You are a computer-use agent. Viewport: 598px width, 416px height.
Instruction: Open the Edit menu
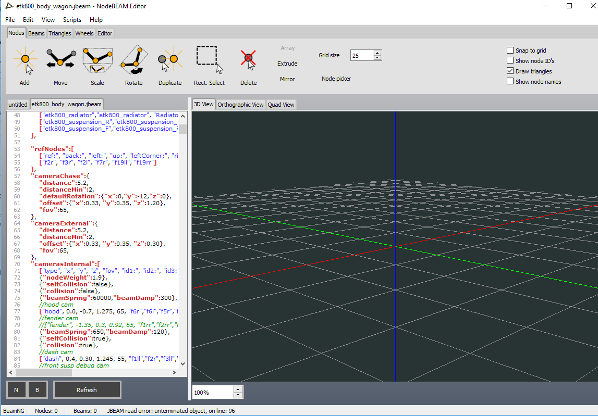click(28, 20)
